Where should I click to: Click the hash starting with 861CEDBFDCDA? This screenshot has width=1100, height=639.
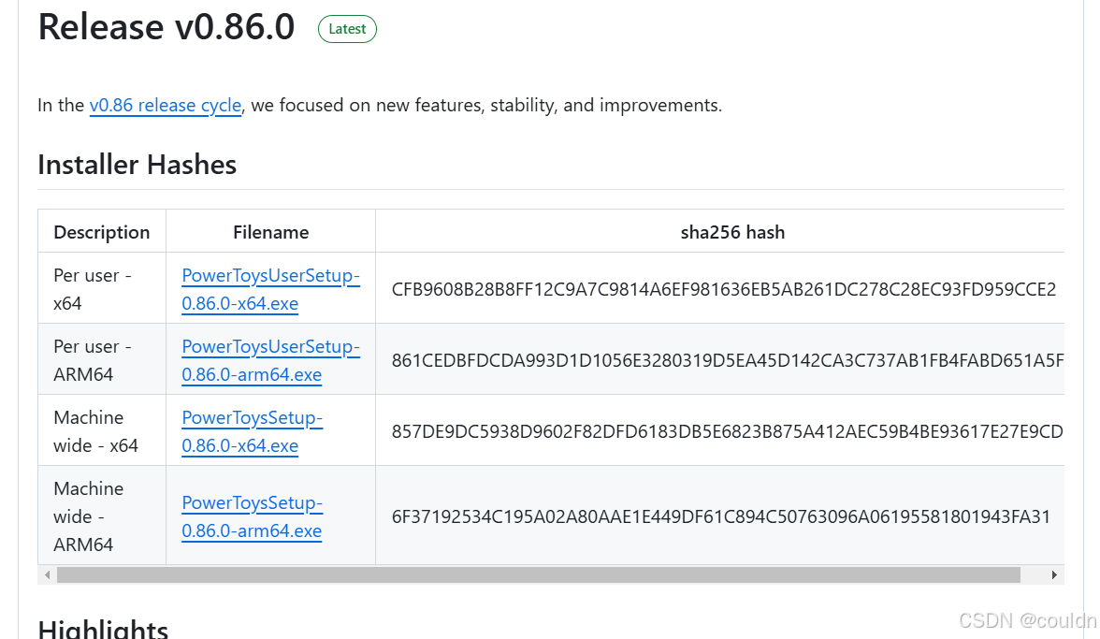(x=728, y=360)
